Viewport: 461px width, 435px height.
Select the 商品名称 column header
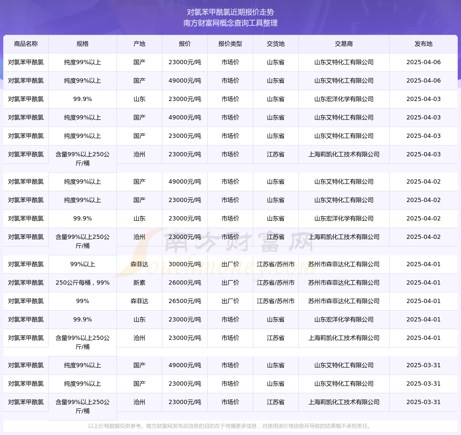[x=26, y=44]
